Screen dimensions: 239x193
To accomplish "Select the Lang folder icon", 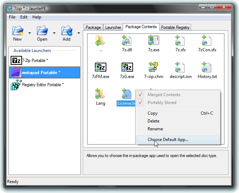I will coord(100,94).
